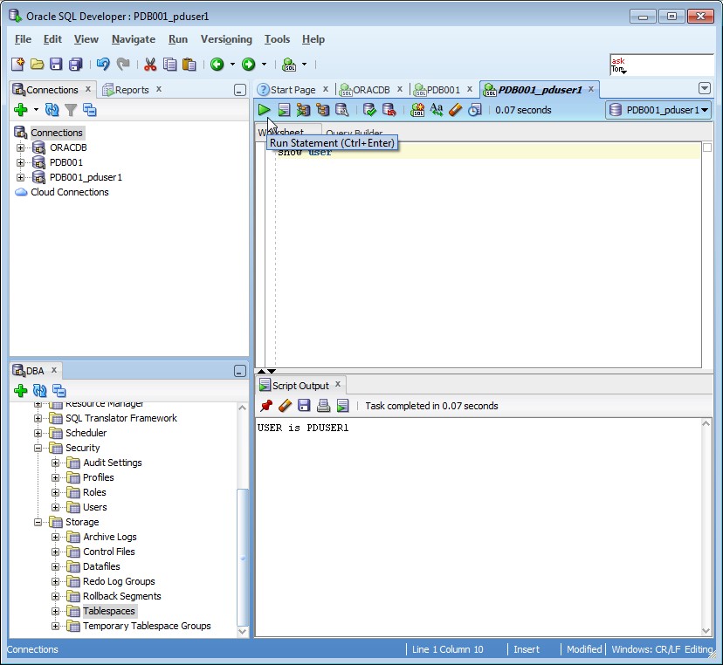Image resolution: width=723 pixels, height=665 pixels.
Task: Pin the Script Output with the pushpin icon
Action: (268, 406)
